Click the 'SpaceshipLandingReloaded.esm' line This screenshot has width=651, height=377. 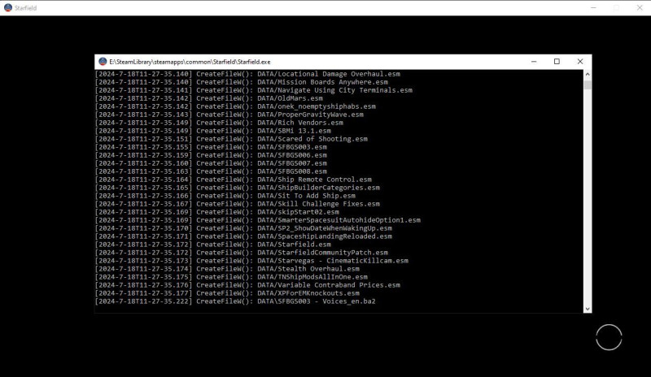(243, 236)
